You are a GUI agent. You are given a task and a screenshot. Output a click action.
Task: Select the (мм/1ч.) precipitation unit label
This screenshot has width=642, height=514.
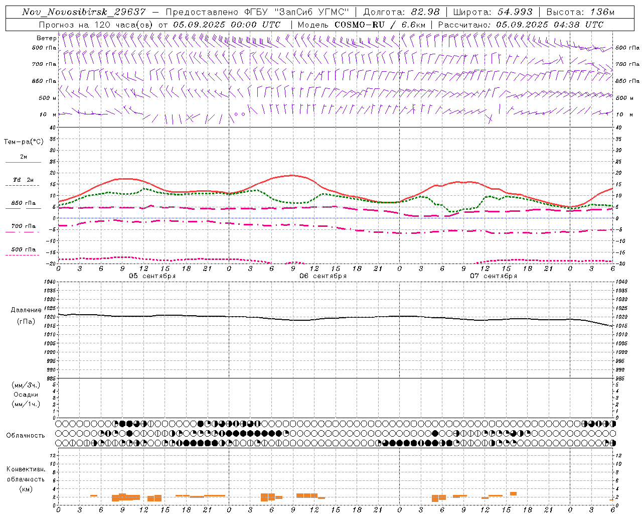[26, 404]
